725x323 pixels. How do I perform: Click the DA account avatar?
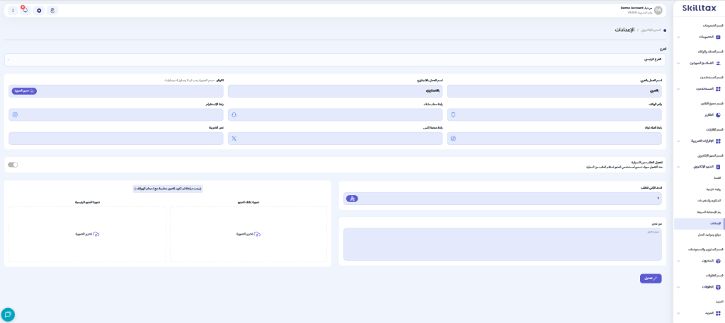coord(658,10)
